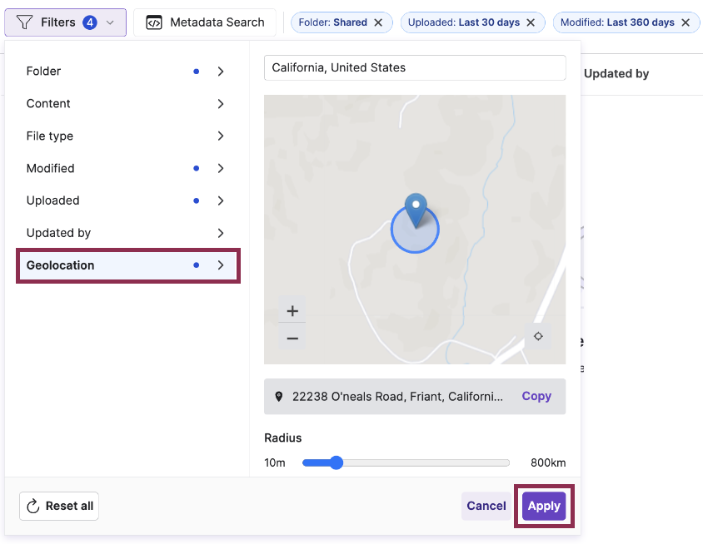This screenshot has height=544, width=703.
Task: Remove the Folder: Shared filter chip
Action: coord(378,22)
